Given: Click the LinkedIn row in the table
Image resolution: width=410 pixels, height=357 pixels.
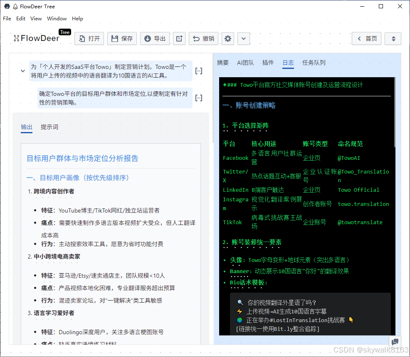Looking at the screenshot, I should click(306, 190).
